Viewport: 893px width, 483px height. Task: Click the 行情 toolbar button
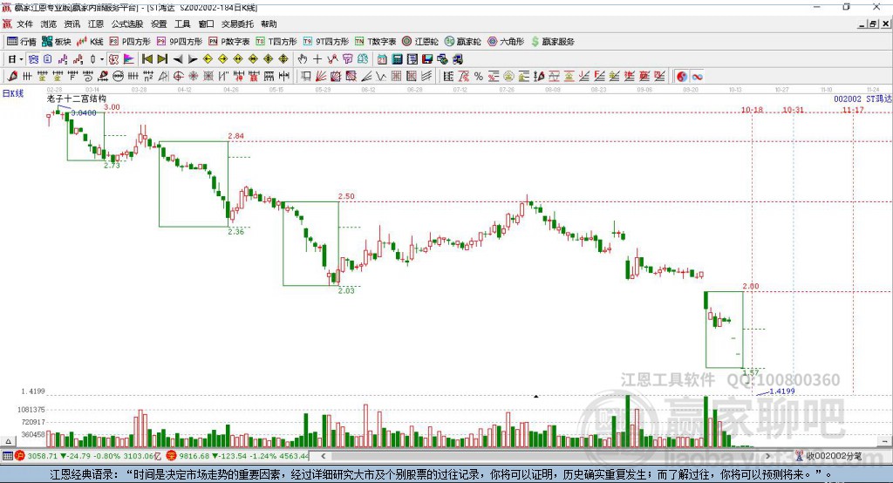[x=22, y=42]
